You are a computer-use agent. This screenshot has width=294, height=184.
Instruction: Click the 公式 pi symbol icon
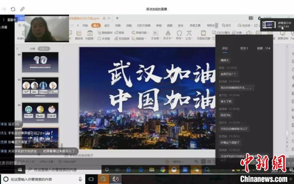tap(190, 33)
